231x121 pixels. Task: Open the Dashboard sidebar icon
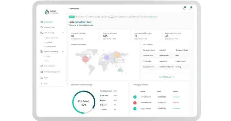click(41, 22)
